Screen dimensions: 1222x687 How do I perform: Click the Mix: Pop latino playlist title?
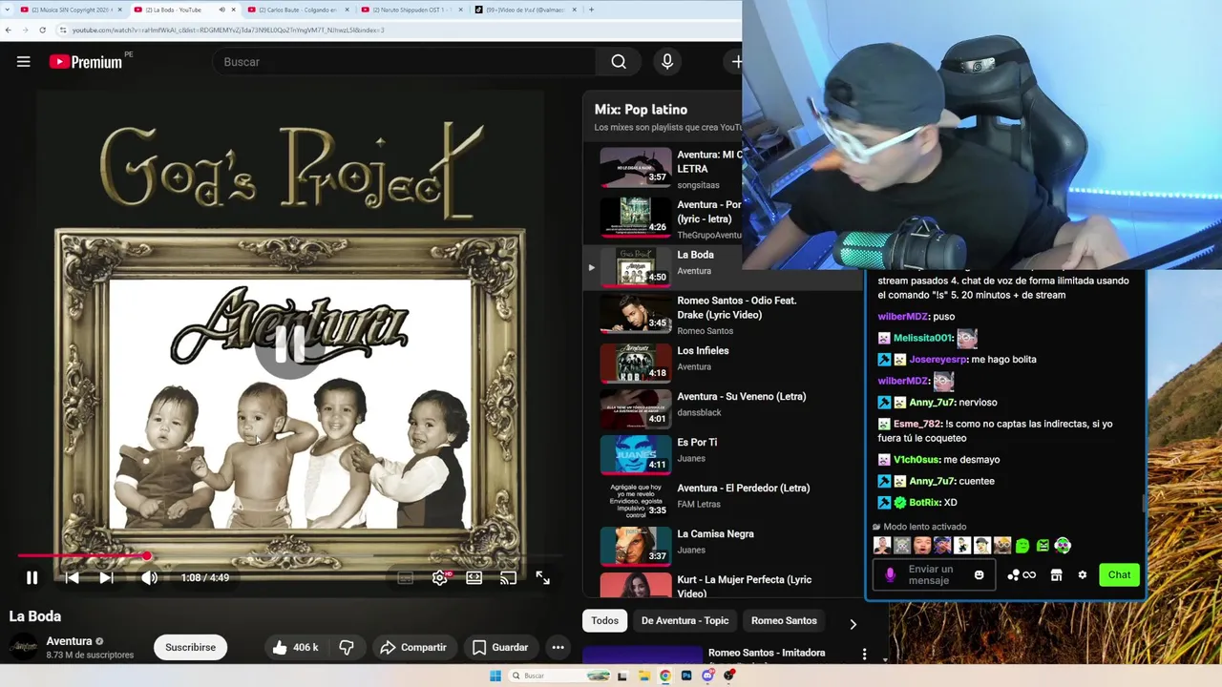(641, 110)
